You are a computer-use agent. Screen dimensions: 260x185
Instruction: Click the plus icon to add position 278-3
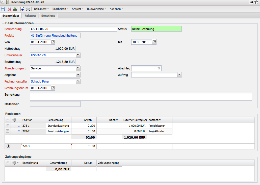8,146
